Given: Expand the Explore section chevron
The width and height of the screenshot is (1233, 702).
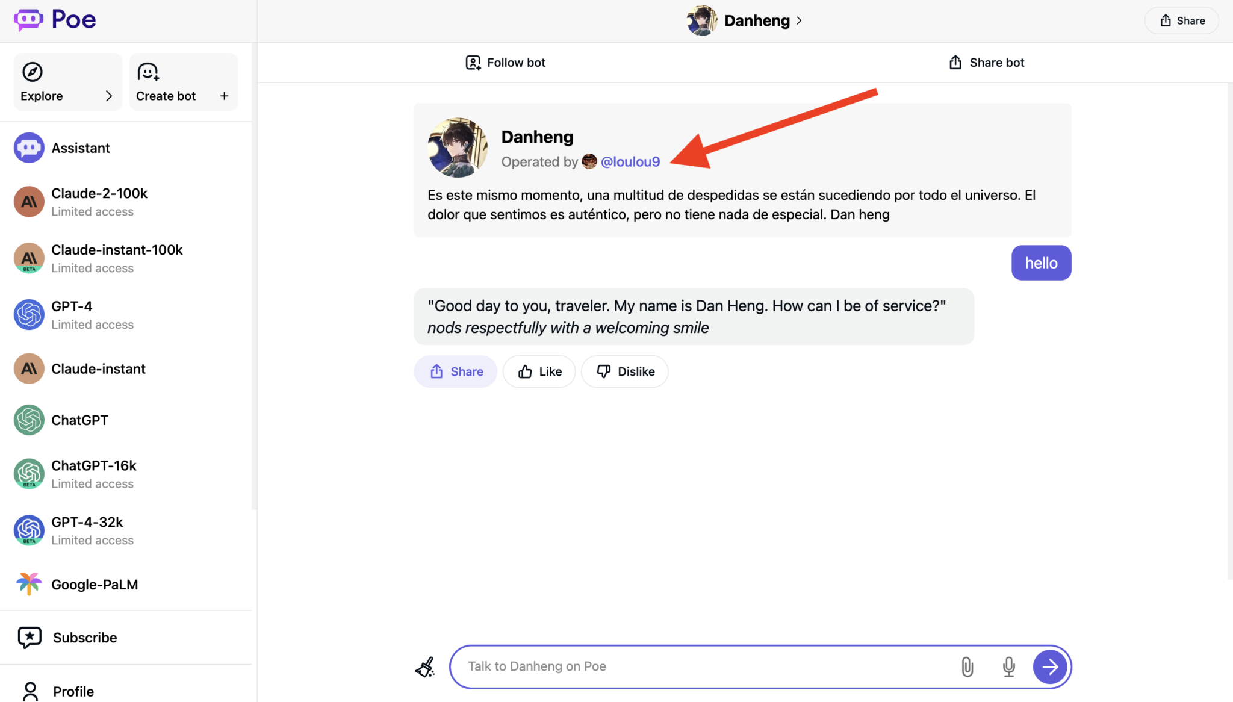Looking at the screenshot, I should tap(108, 96).
